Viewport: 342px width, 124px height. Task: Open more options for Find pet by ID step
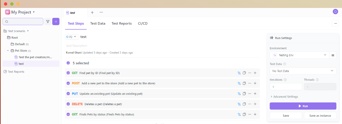tap(250, 73)
